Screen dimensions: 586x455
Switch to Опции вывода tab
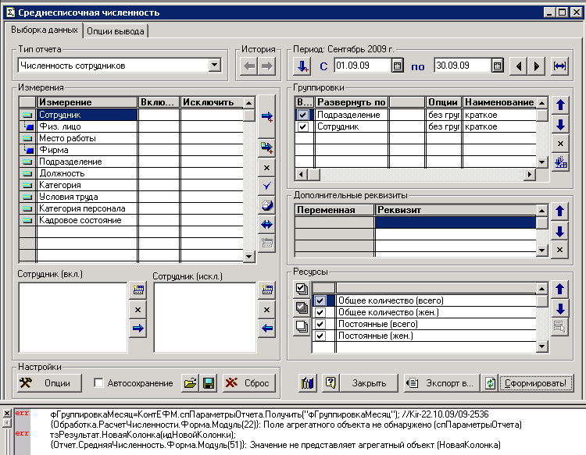(116, 31)
